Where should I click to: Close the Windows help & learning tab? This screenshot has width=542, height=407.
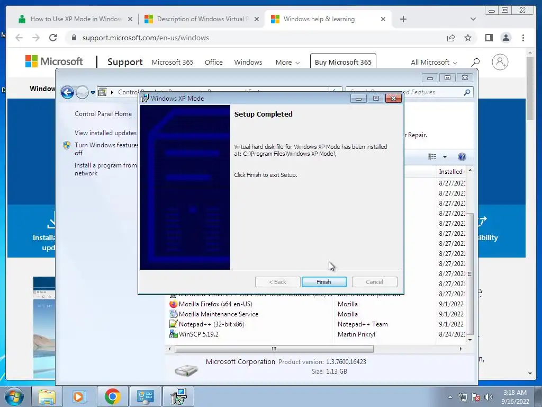pos(383,19)
